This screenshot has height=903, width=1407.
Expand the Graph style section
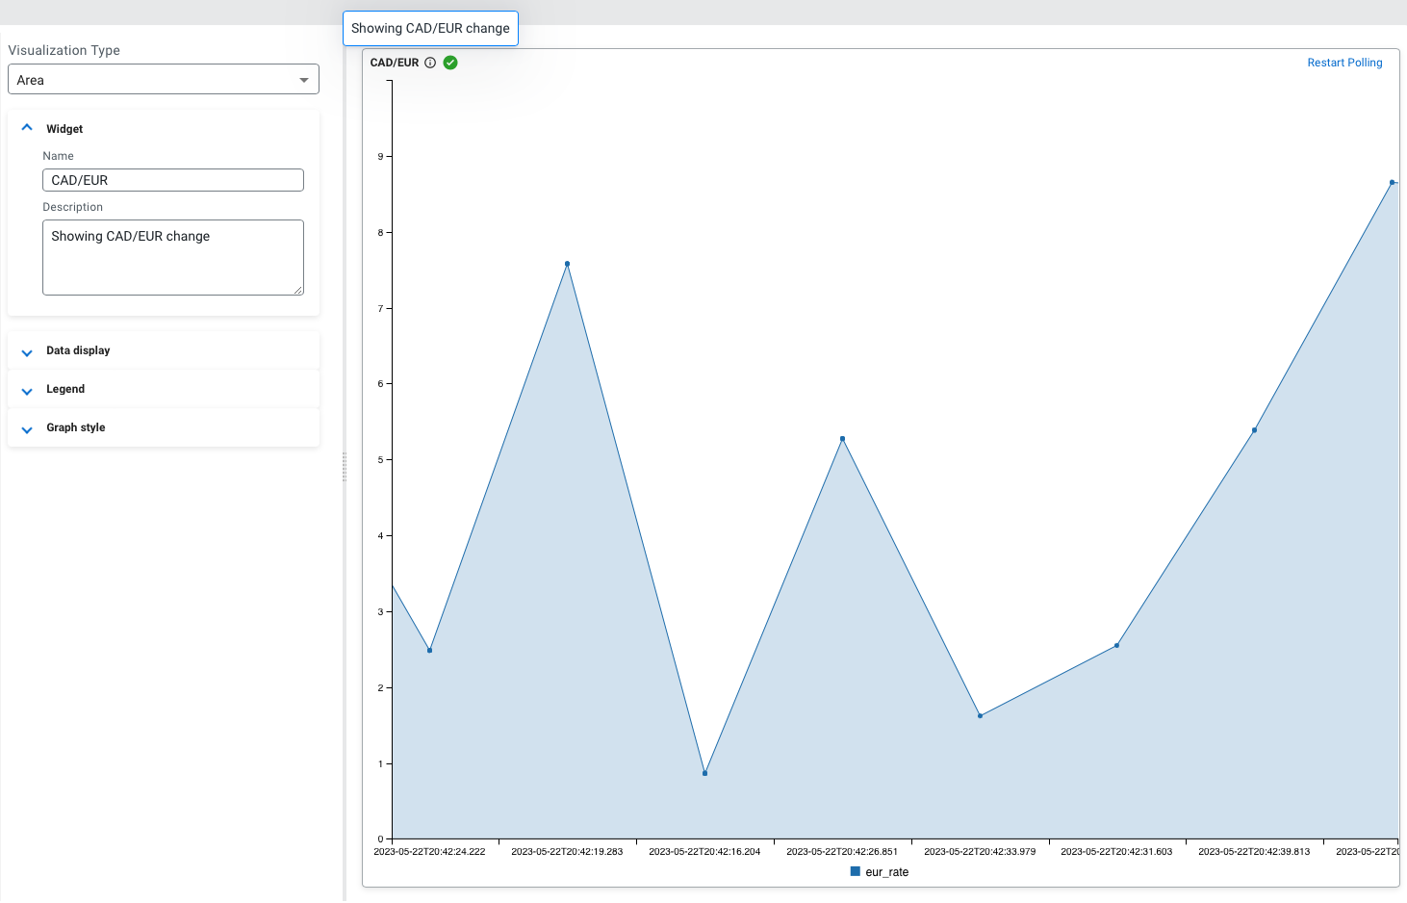(x=27, y=428)
